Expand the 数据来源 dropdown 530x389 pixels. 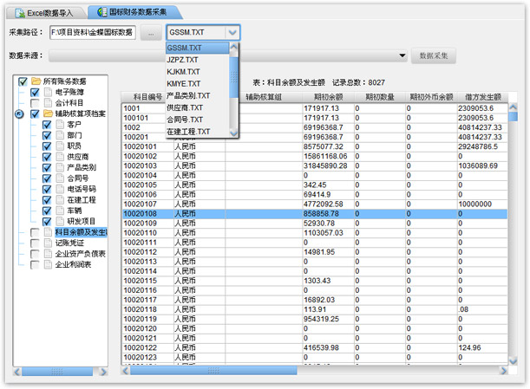point(402,55)
